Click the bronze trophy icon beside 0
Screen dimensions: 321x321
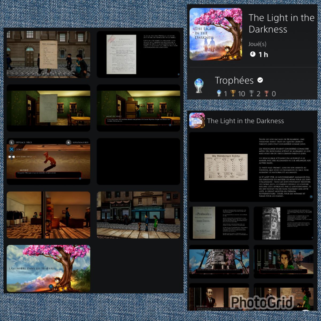tap(267, 93)
